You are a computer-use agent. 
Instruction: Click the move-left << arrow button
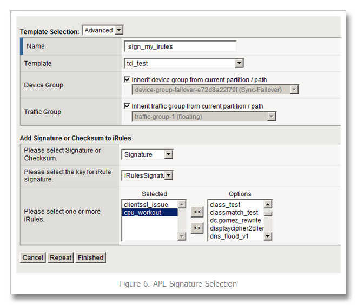(x=197, y=212)
